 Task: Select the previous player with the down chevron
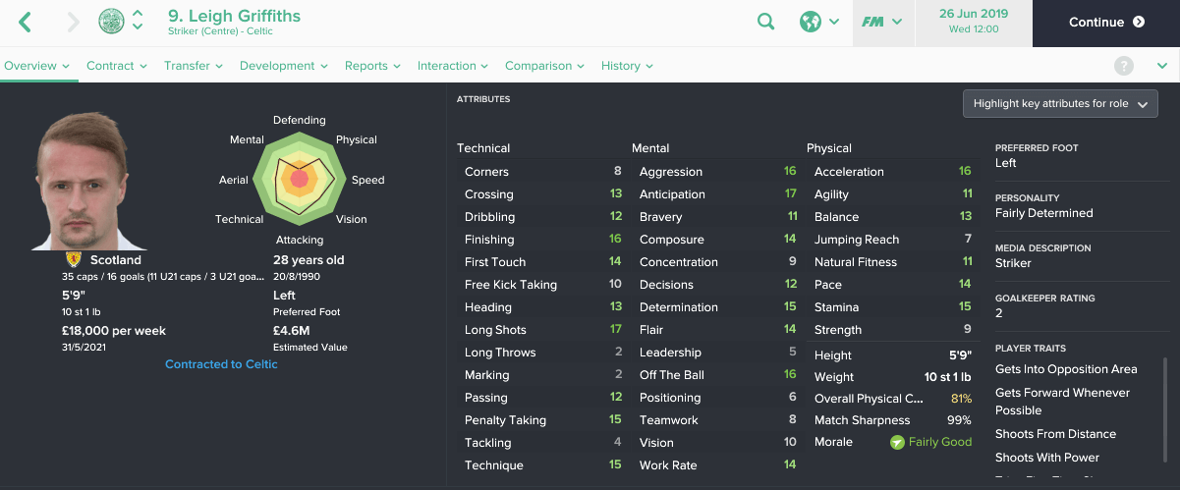click(138, 27)
